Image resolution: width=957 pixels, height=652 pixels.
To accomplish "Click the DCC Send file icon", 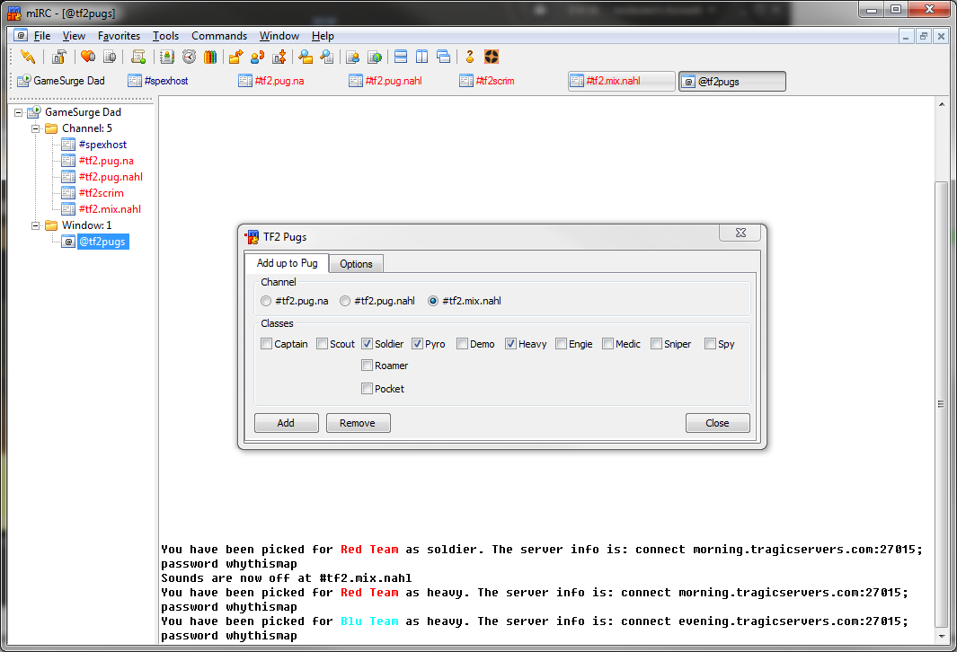I will coord(235,57).
